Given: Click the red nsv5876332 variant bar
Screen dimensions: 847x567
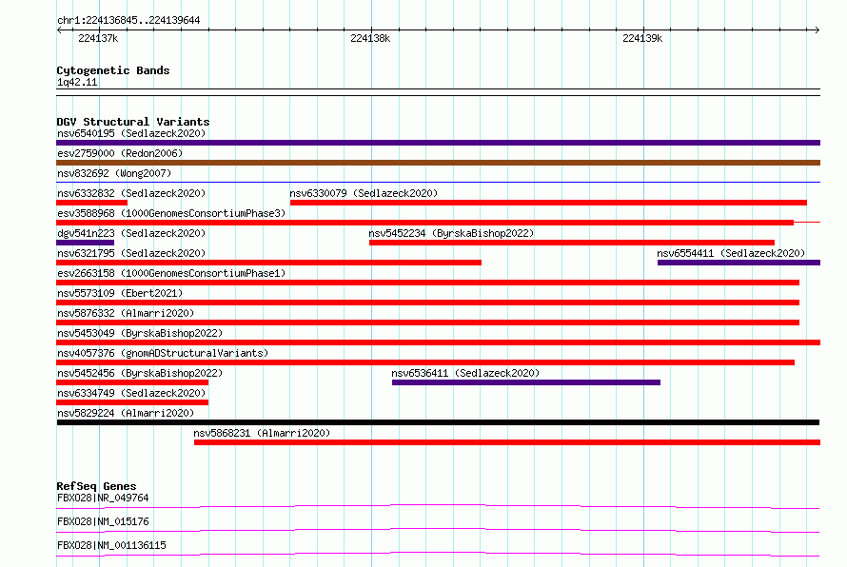Looking at the screenshot, I should [x=428, y=323].
